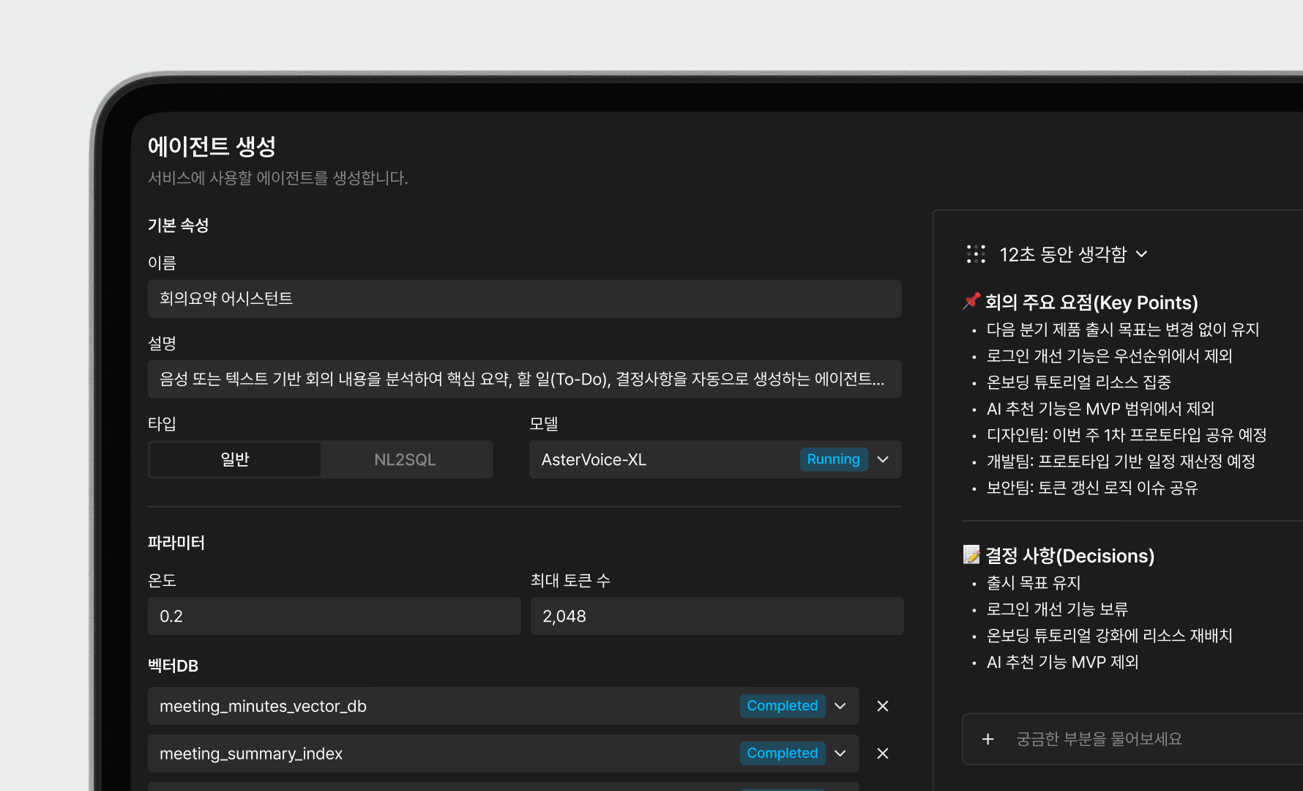Open meeting_summary_index dropdown chevron
The image size is (1303, 791).
point(840,754)
